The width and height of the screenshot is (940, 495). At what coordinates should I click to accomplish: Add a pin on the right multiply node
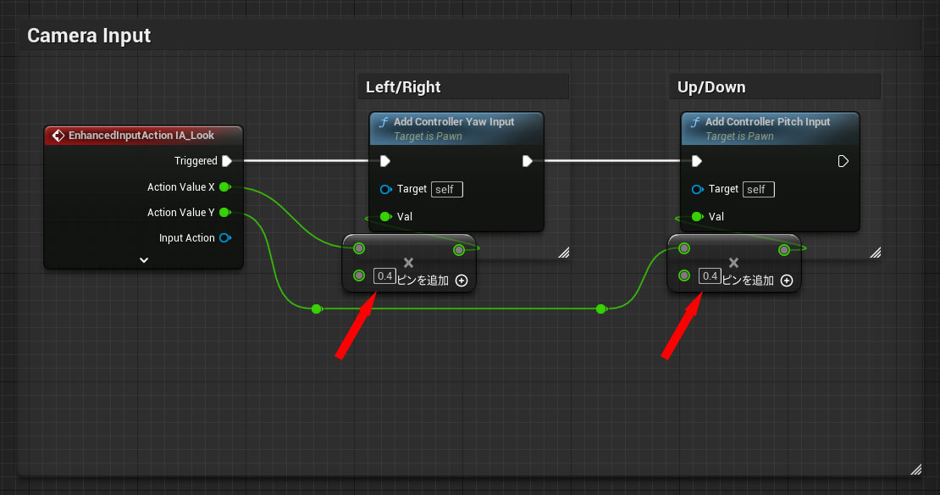(787, 281)
